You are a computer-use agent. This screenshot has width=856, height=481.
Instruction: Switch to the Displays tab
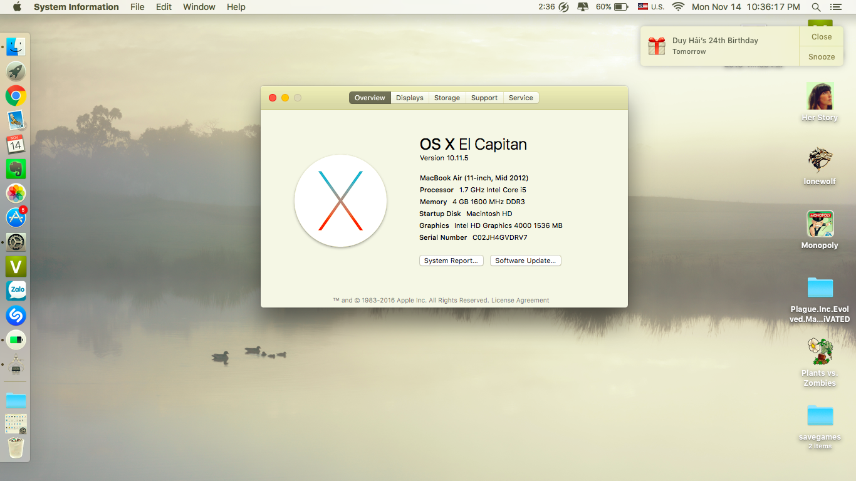(410, 98)
